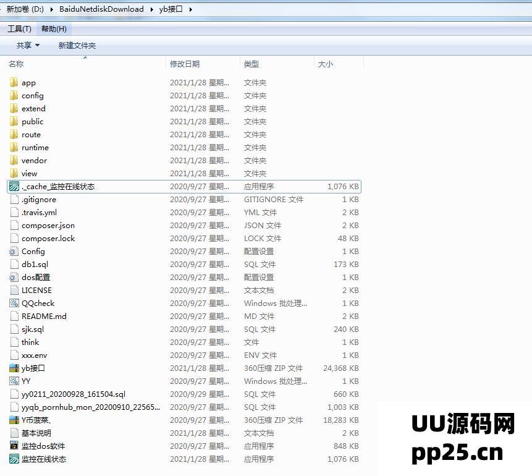Click the db1.sql file icon
This screenshot has width=532, height=476.
pos(14,264)
